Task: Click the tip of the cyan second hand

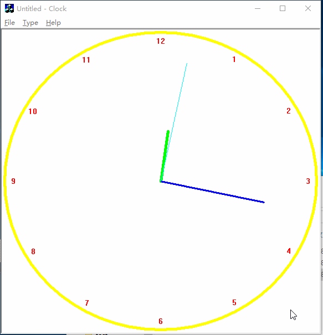Action: [x=187, y=64]
